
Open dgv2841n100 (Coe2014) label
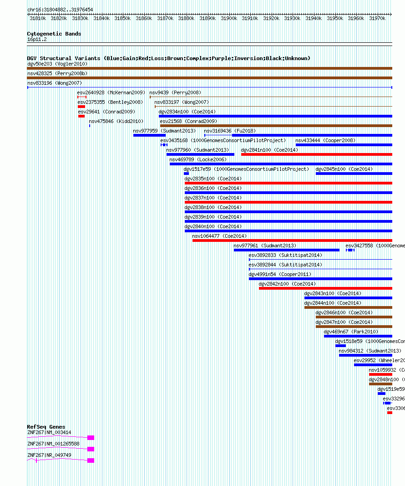coord(269,150)
